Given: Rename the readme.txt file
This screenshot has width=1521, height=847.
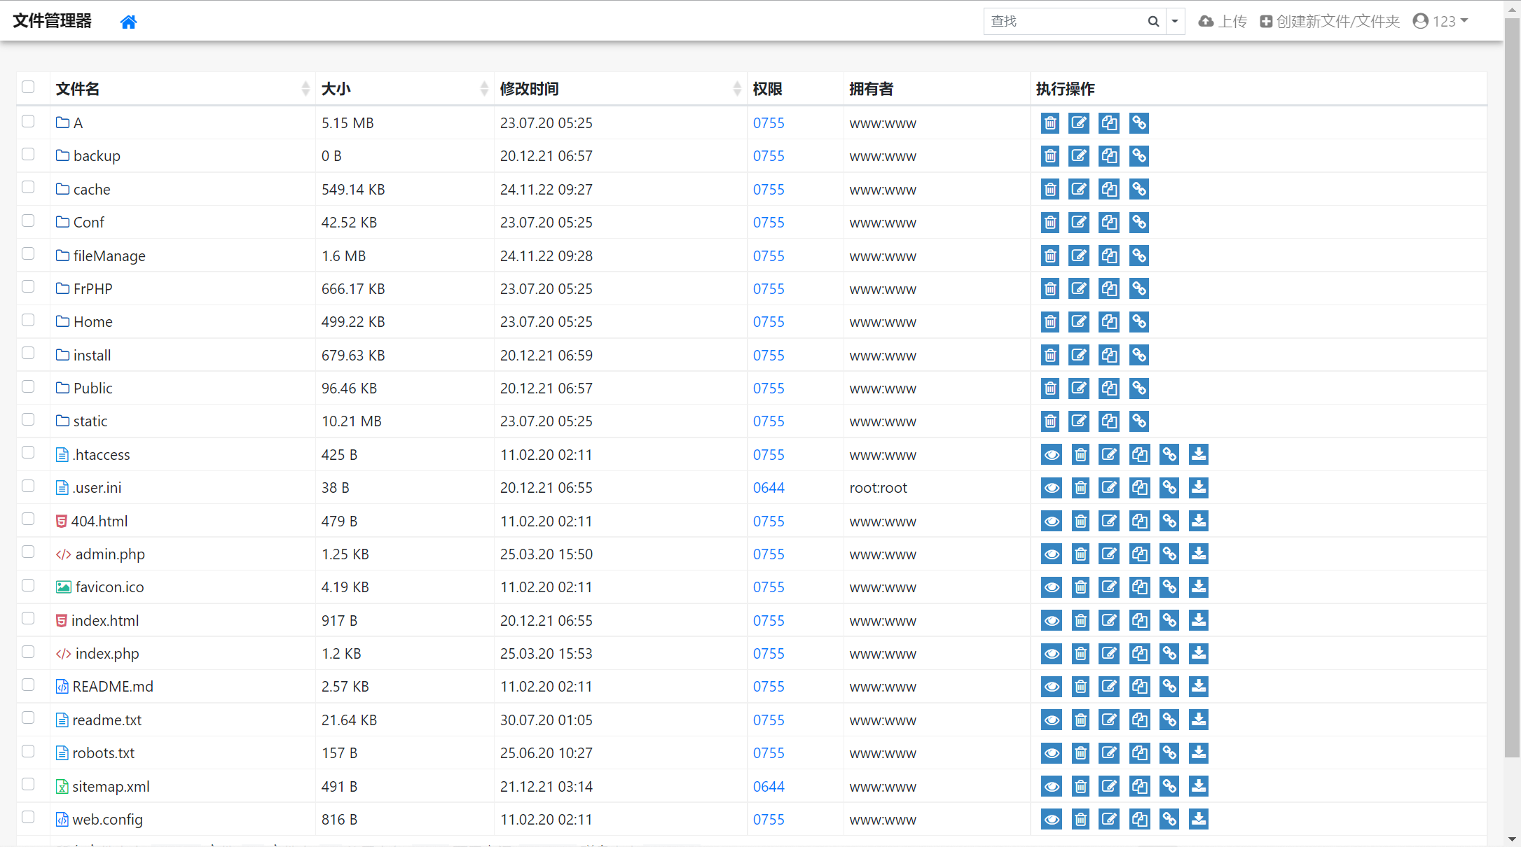Looking at the screenshot, I should click(x=1109, y=720).
